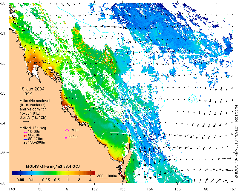Click the red 50-70m depth arrow
Viewport: 239px width, 191px height.
tap(25, 136)
